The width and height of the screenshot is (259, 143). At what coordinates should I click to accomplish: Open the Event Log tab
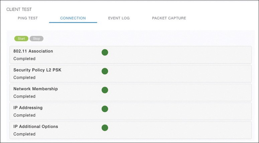click(119, 18)
